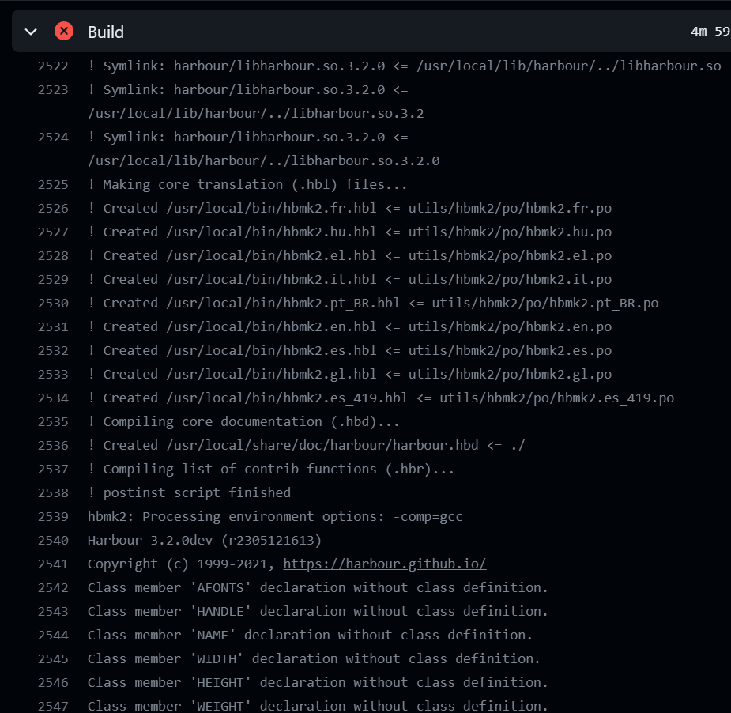Click line number 2534 for es_419 translation

(53, 398)
